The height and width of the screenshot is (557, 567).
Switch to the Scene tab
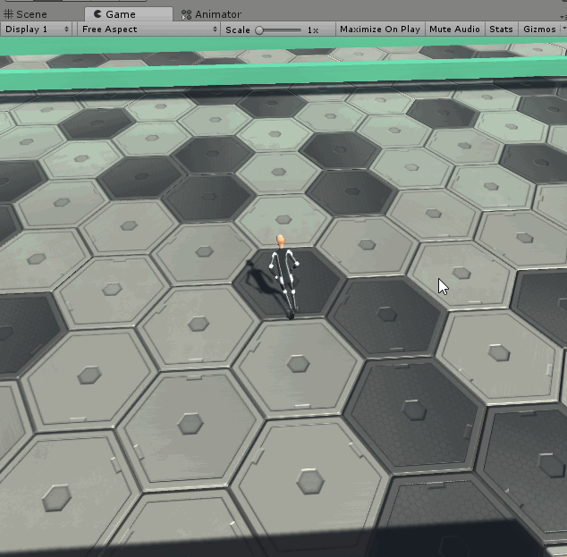coord(26,14)
